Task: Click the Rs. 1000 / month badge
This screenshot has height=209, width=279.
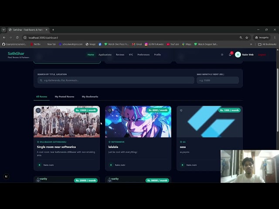Action: [x=229, y=110]
